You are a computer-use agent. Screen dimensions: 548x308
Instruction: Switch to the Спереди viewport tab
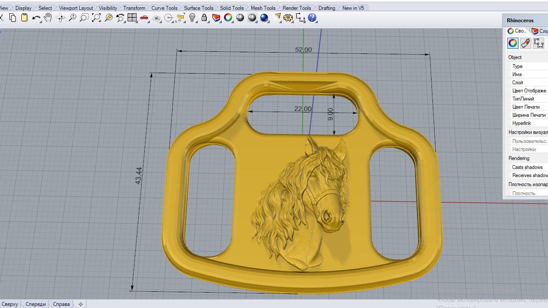click(36, 304)
